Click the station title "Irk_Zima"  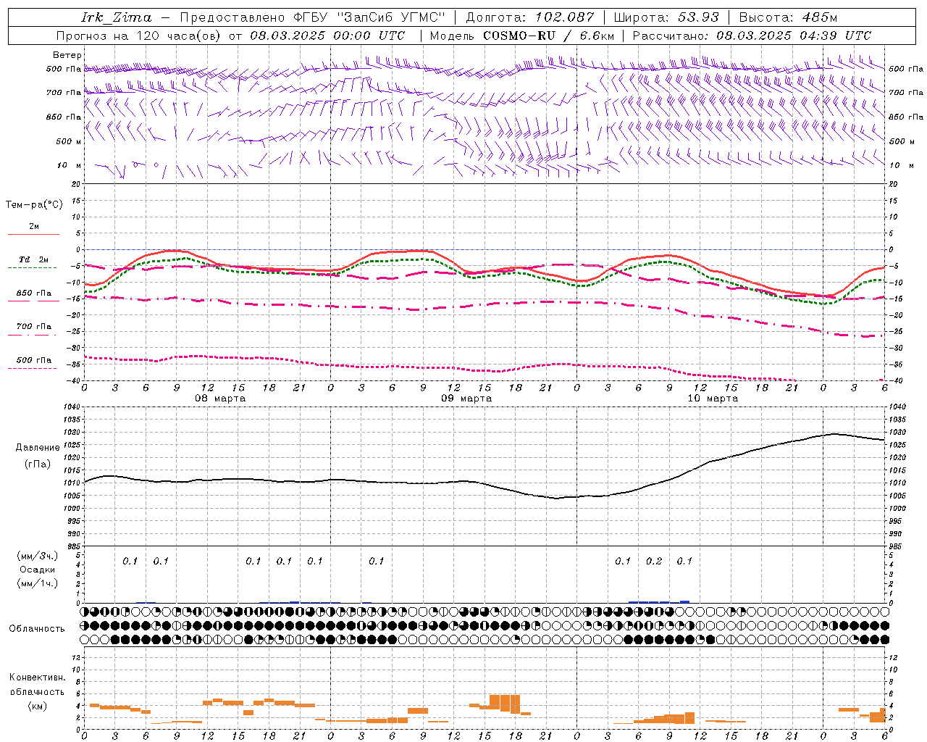(116, 17)
